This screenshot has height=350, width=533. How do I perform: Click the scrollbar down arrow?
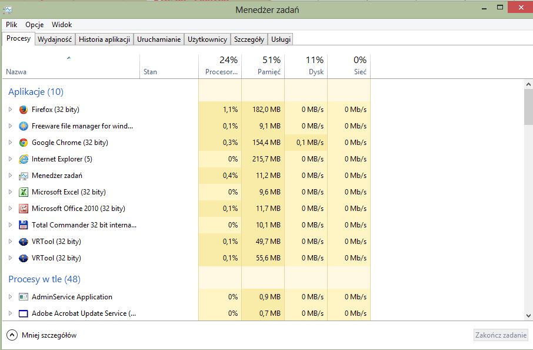pyautogui.click(x=528, y=316)
